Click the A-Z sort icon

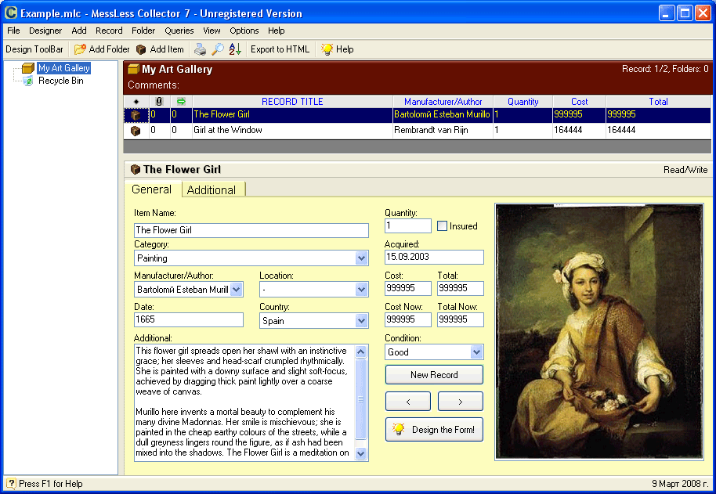pos(235,49)
